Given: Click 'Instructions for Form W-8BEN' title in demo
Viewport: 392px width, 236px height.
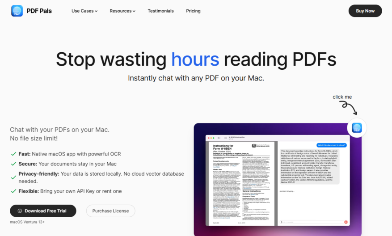Looking at the screenshot, I should click(223, 147).
